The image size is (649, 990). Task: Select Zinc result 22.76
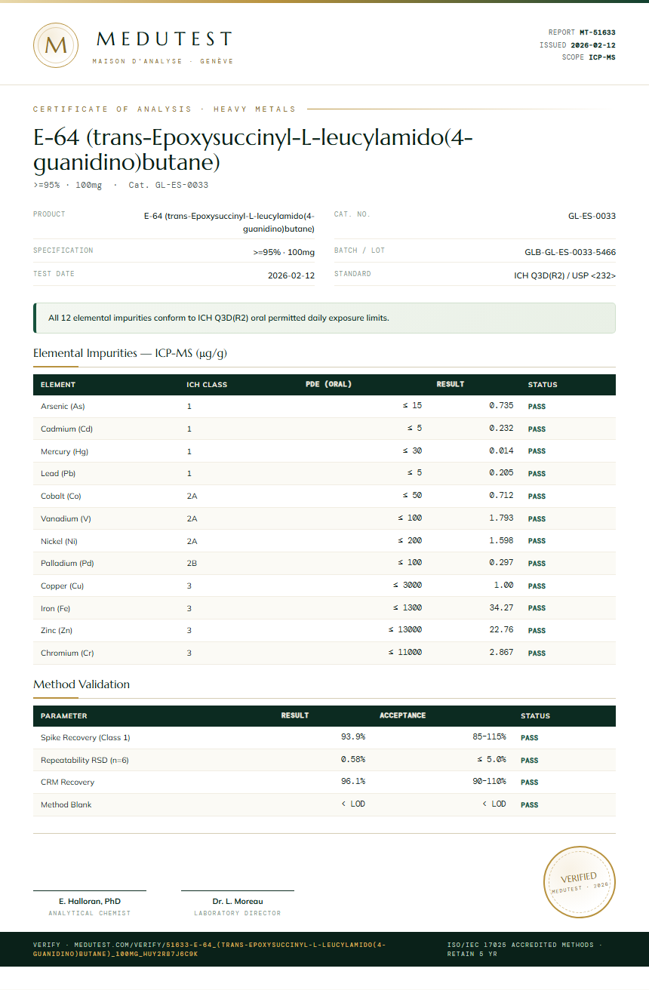pos(501,629)
